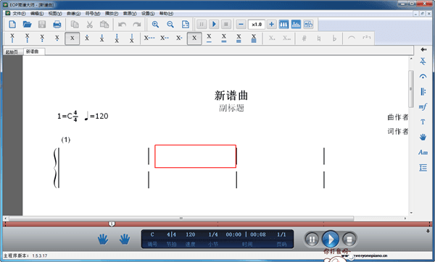Viewport: 435px width, 262px height.
Task: Redo the last action
Action: coord(137,25)
